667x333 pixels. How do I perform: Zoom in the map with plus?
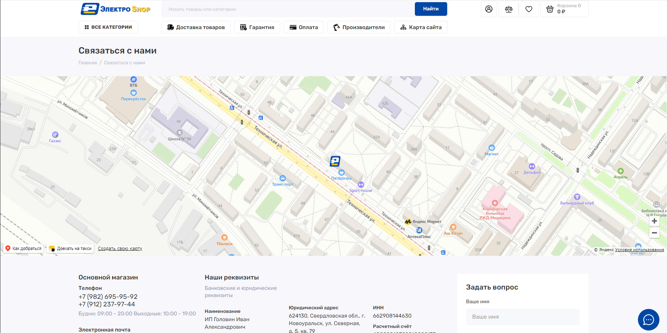click(x=654, y=221)
